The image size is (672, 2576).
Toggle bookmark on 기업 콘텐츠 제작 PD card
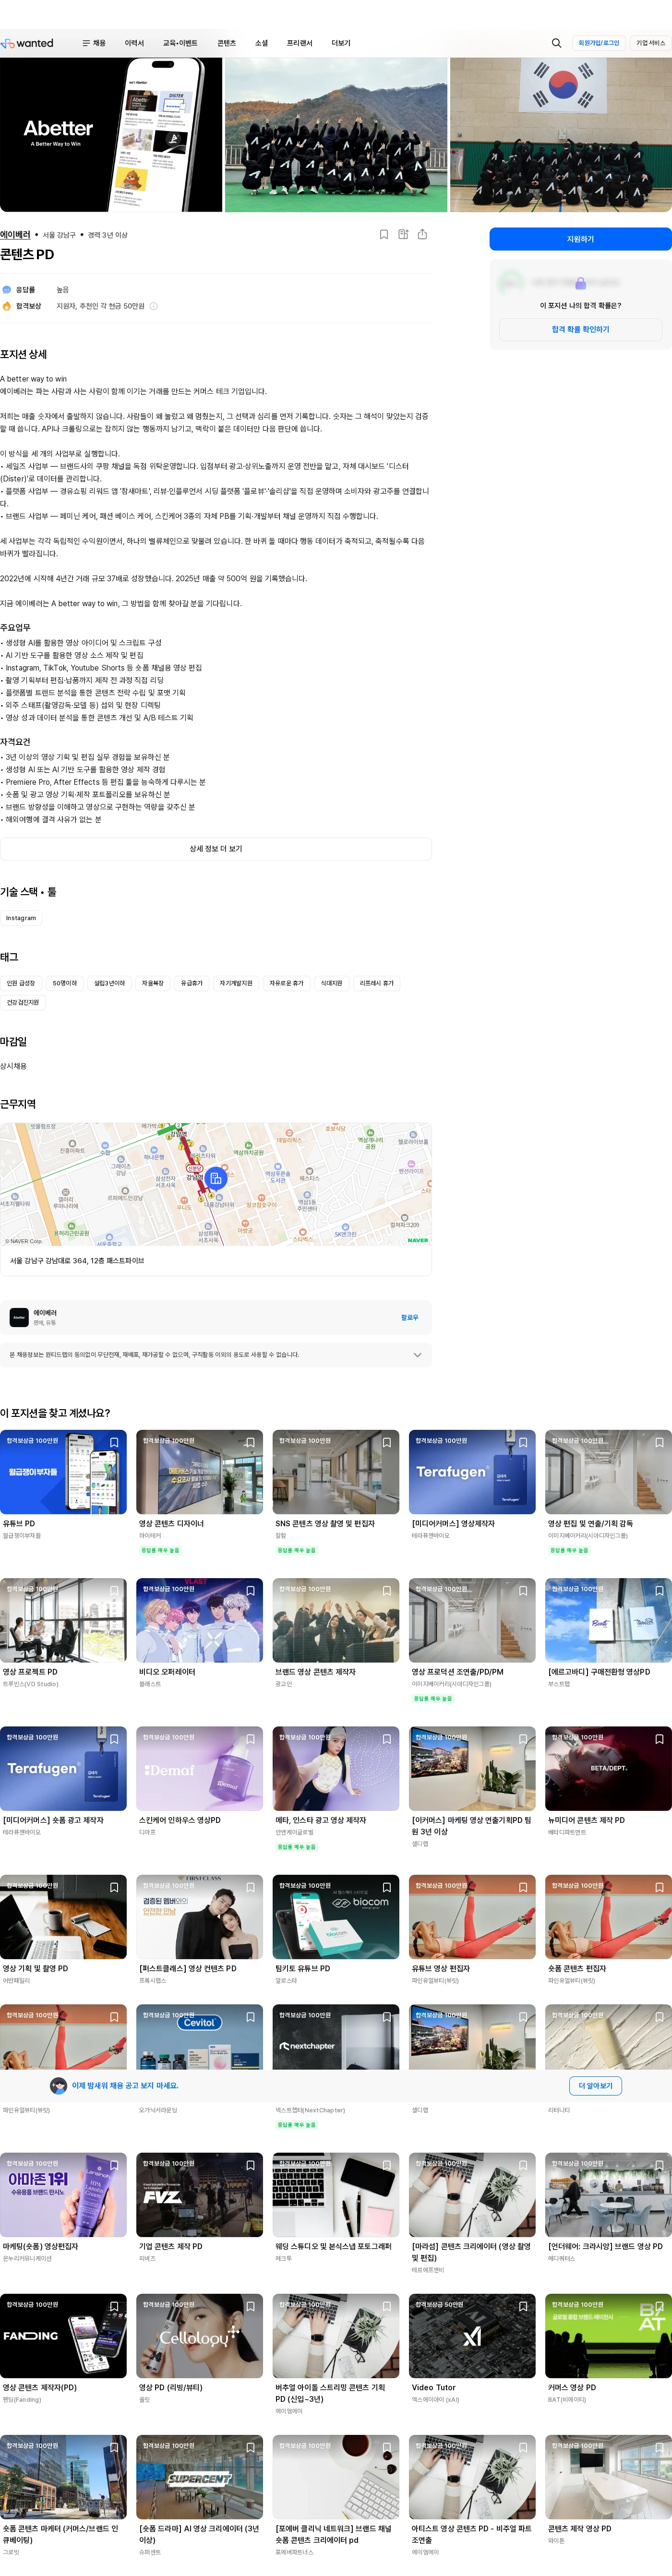(x=250, y=2165)
